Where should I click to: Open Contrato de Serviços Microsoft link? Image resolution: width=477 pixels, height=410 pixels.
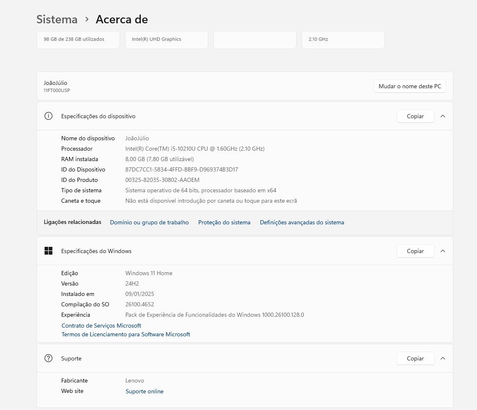tap(101, 326)
